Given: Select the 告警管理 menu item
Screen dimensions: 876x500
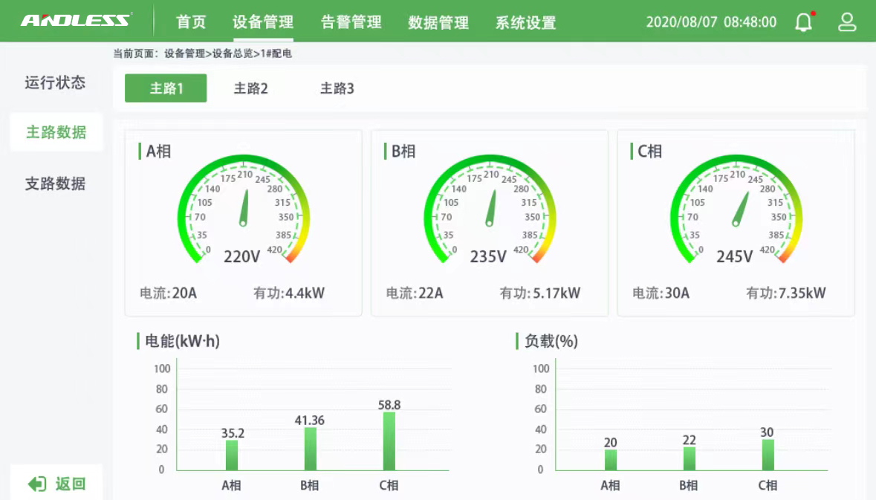Looking at the screenshot, I should click(351, 22).
